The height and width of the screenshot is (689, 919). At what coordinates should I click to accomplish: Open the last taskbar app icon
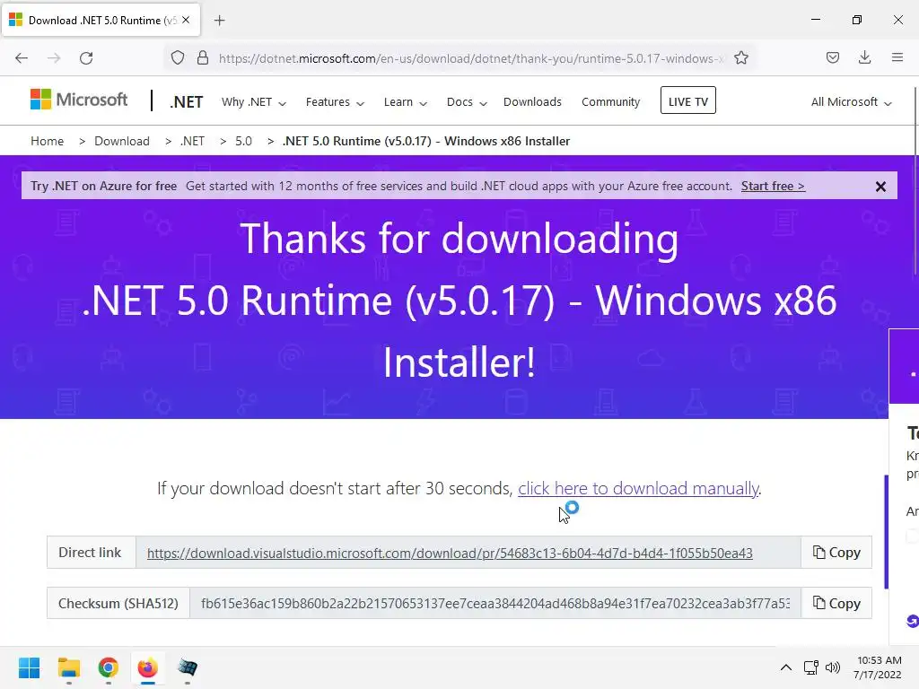pyautogui.click(x=188, y=667)
